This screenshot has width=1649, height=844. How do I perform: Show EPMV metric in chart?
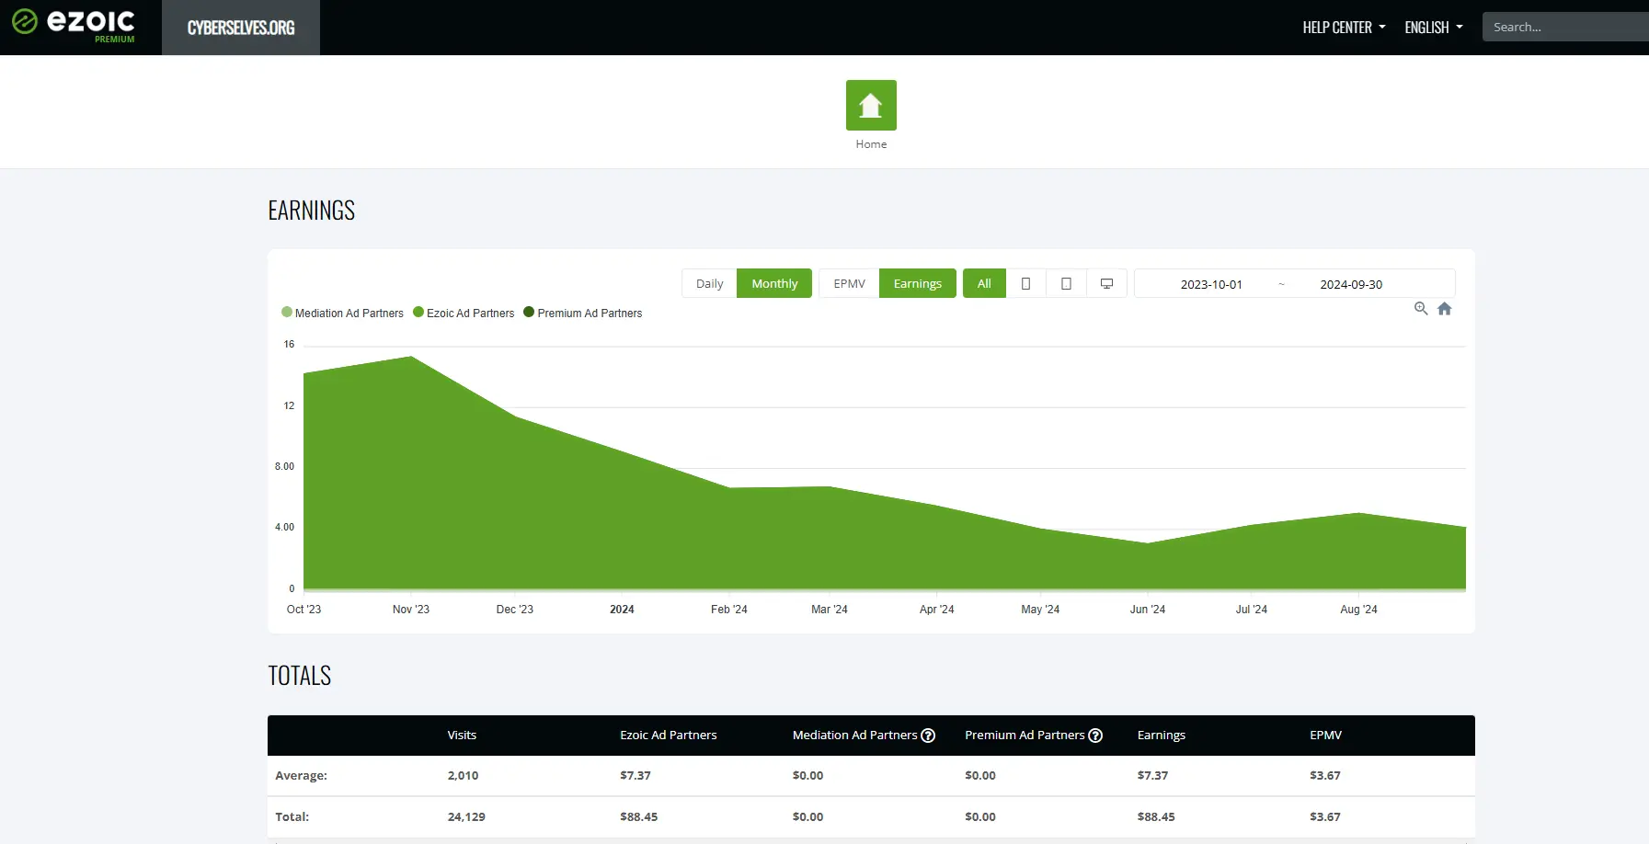pyautogui.click(x=849, y=283)
